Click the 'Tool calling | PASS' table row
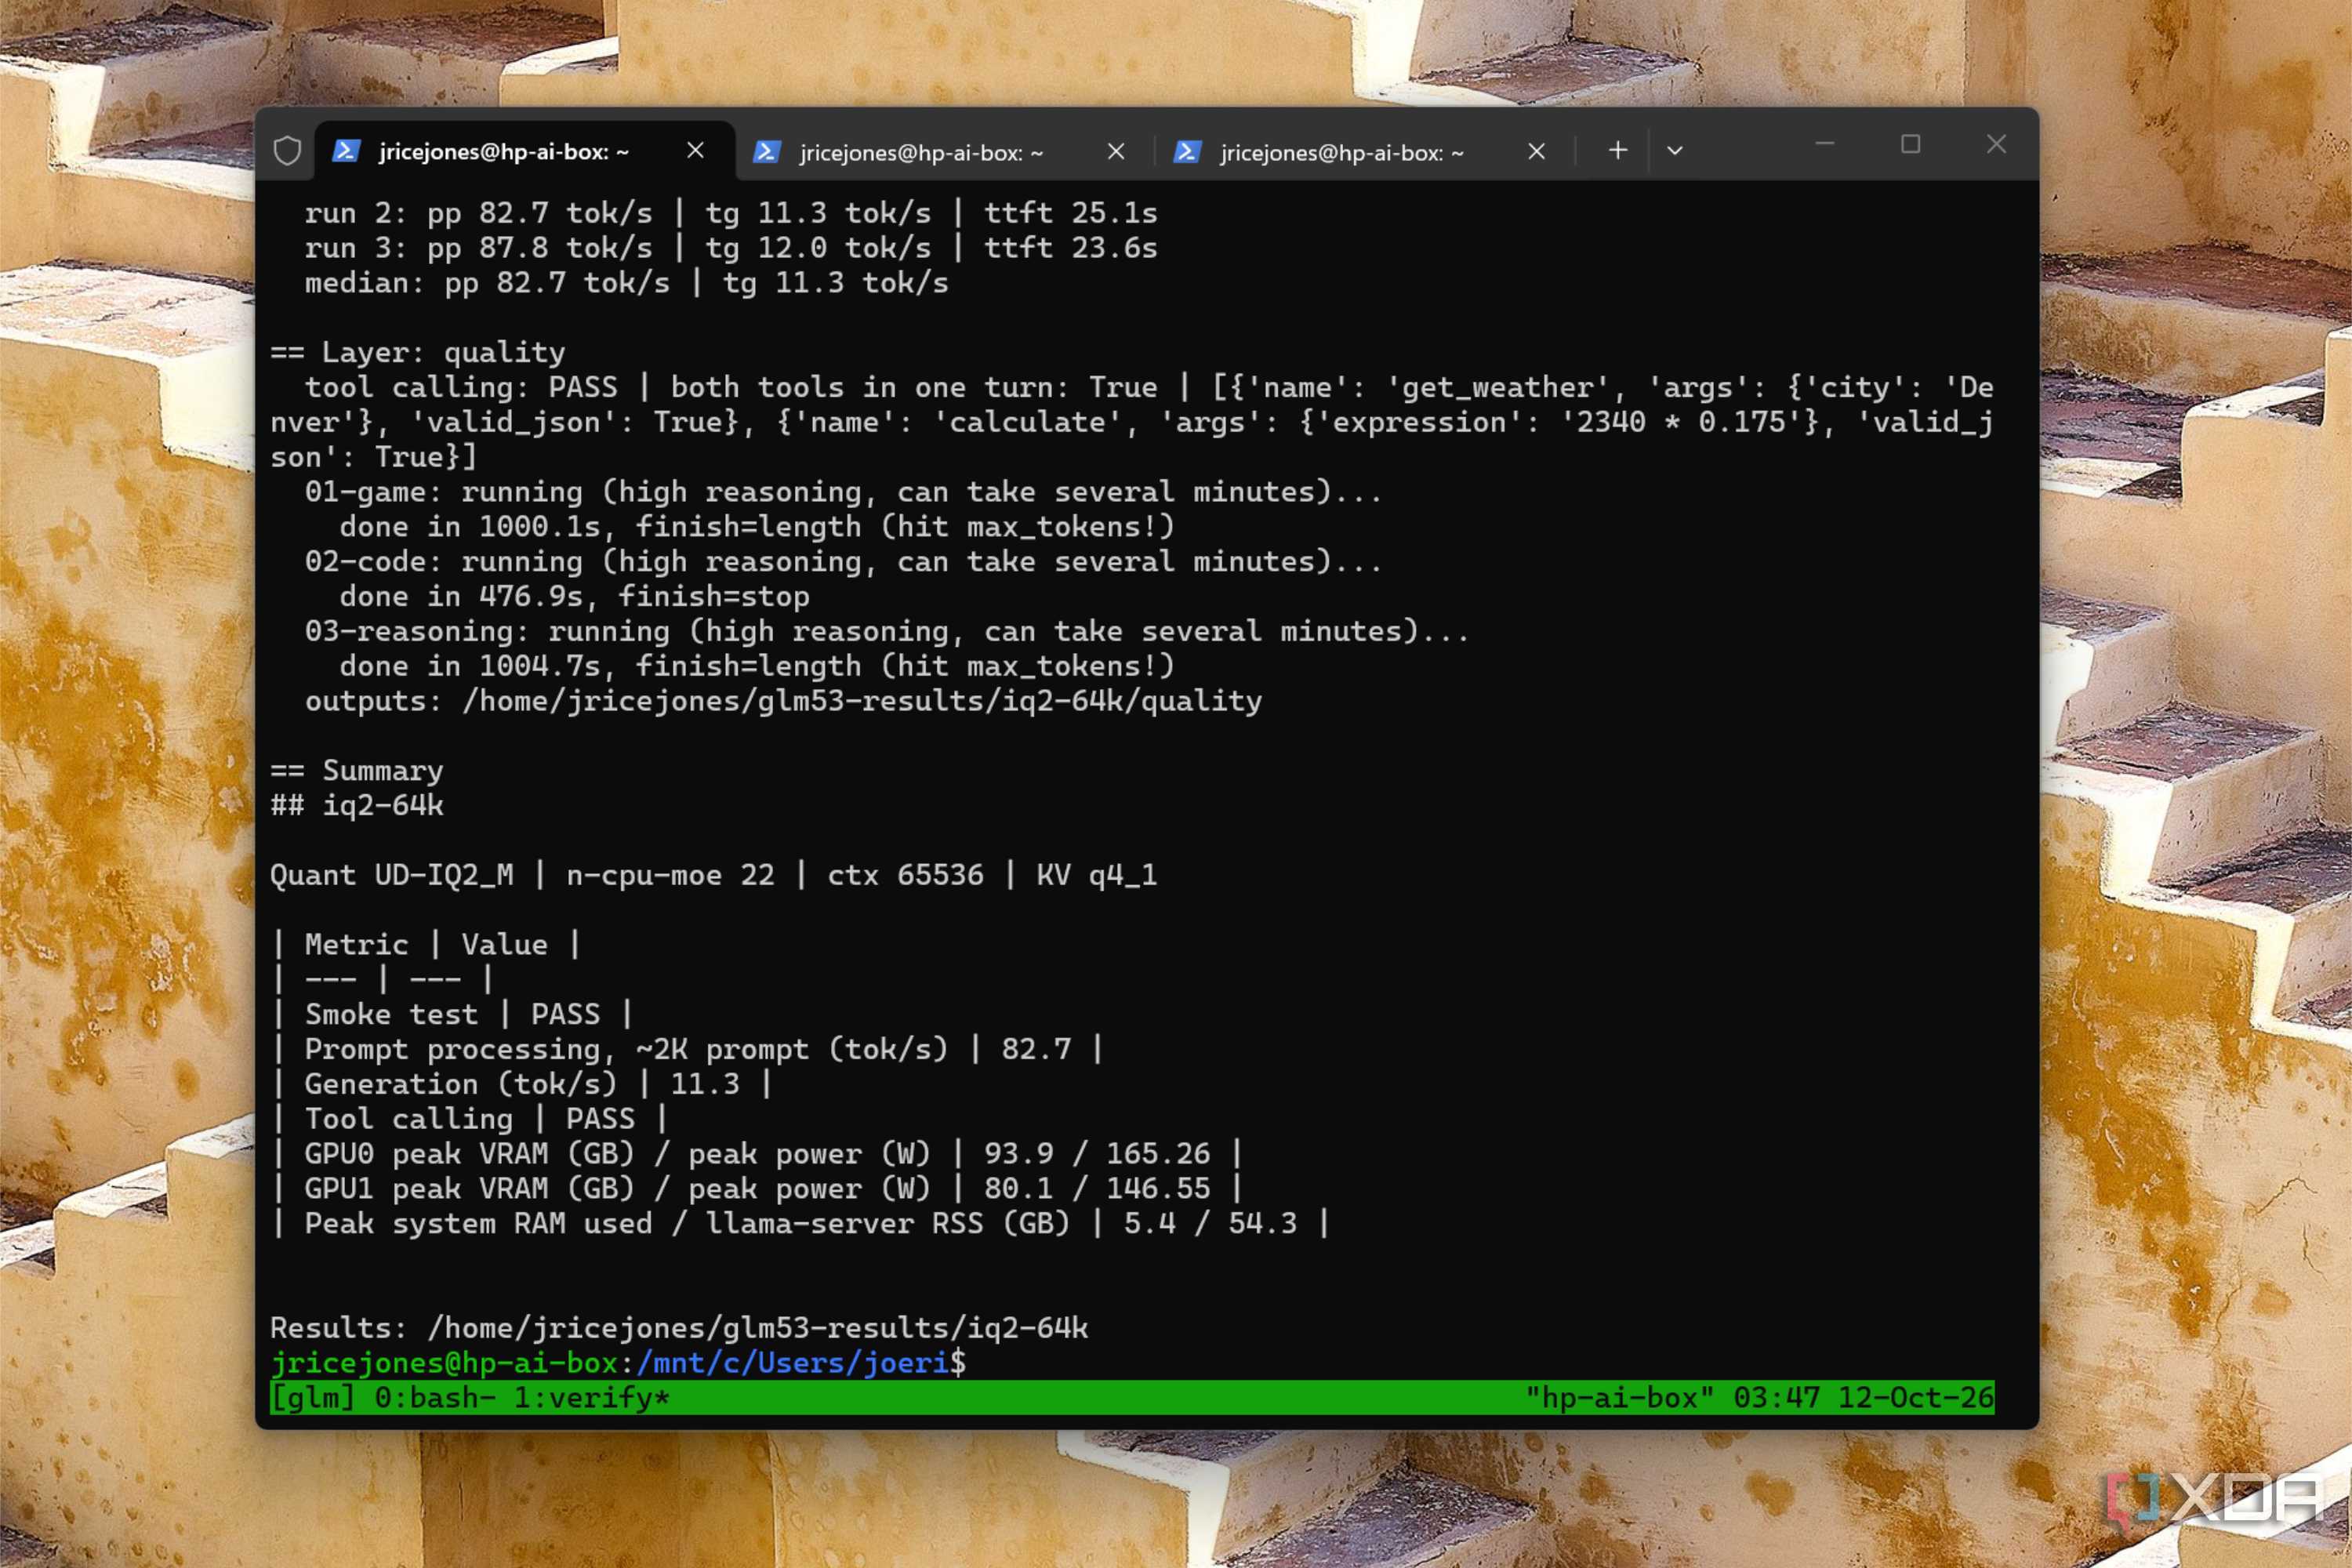This screenshot has height=1568, width=2352. [x=470, y=1120]
